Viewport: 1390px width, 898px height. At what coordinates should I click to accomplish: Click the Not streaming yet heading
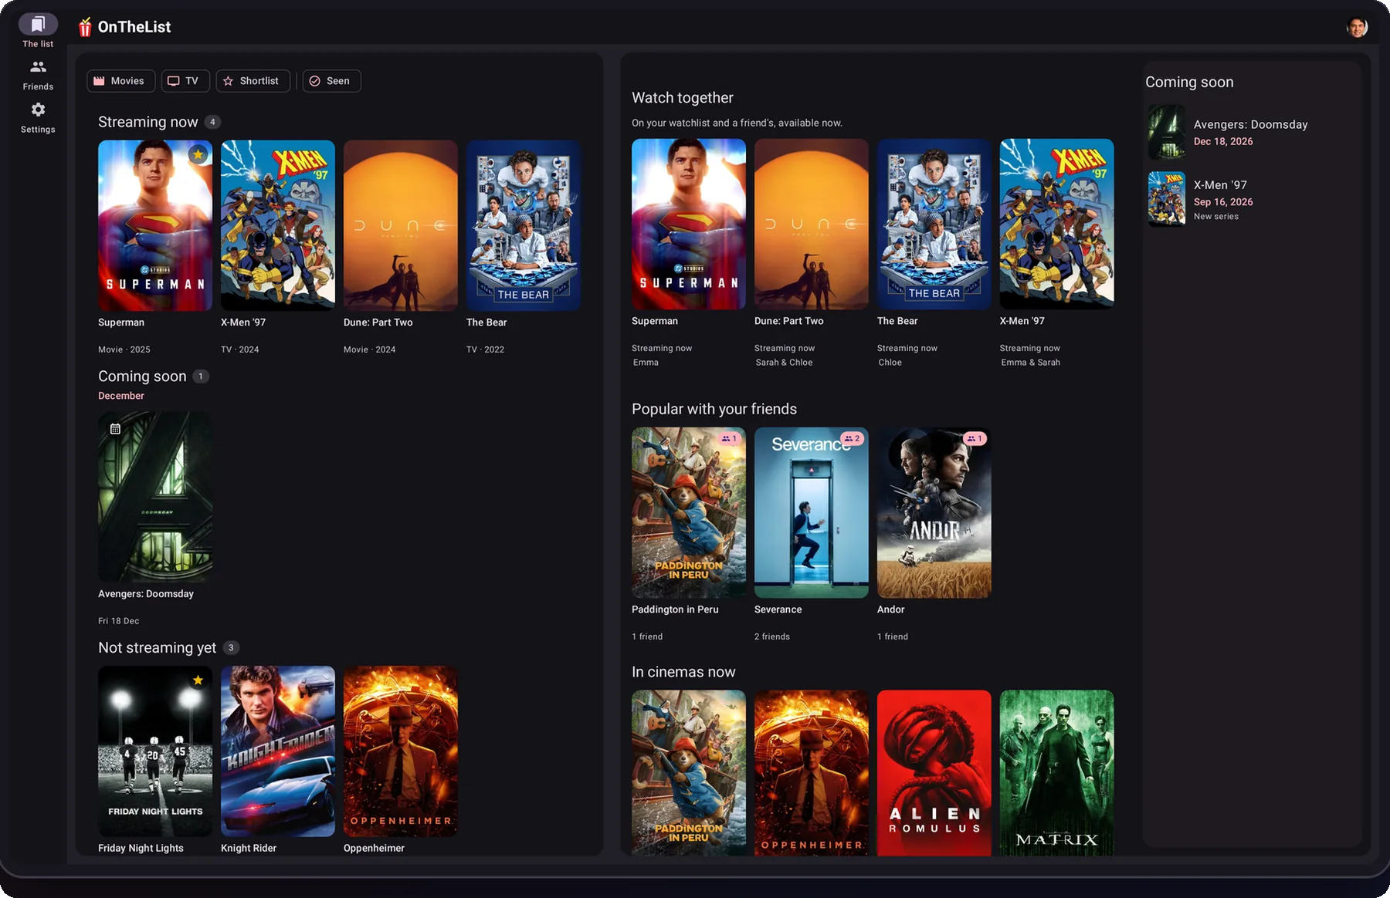[157, 647]
